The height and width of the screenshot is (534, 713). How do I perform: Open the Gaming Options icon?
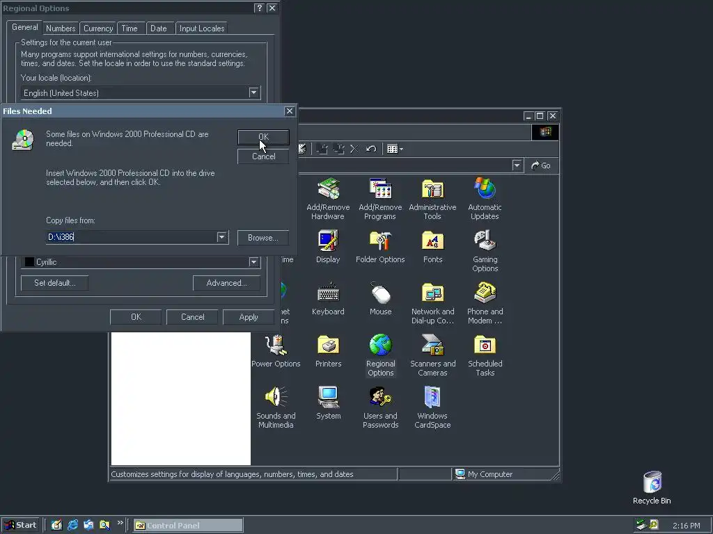[485, 250]
